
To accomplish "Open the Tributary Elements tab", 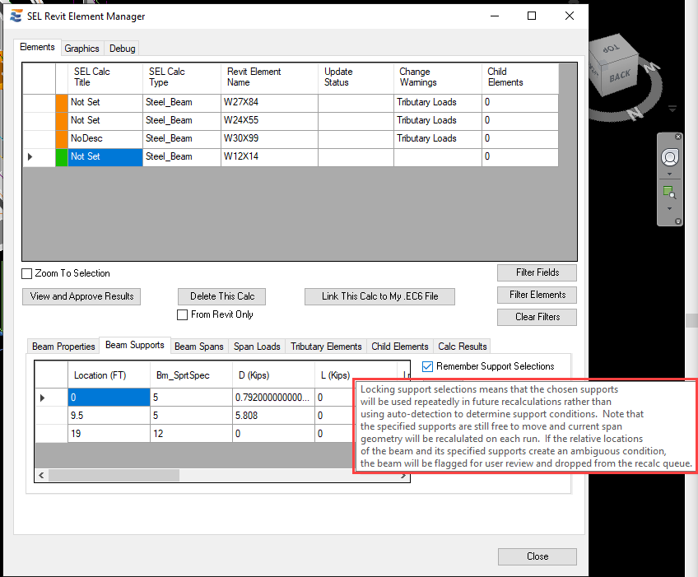I will tap(326, 347).
